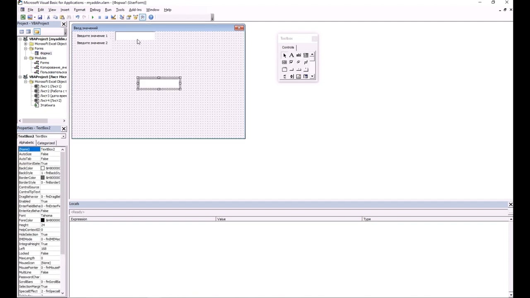Select the ToggleButton control in Toolbox
This screenshot has height=298, width=530.
coord(306,62)
